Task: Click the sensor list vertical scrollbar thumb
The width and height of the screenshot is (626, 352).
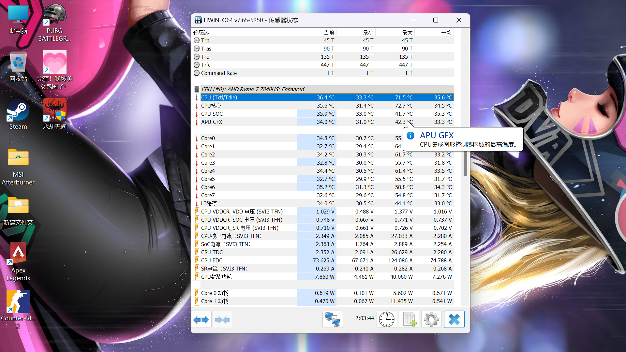Action: click(465, 163)
